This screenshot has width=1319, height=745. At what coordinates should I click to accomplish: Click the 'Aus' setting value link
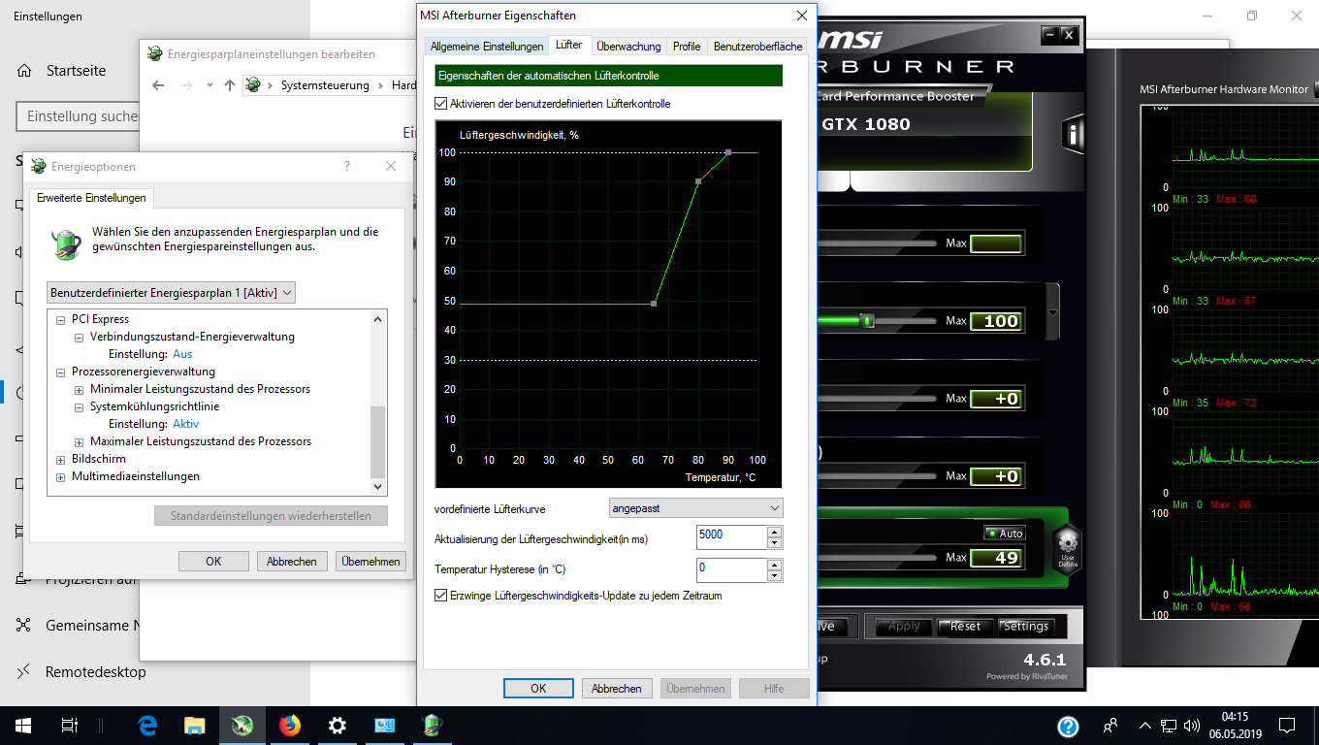click(x=182, y=354)
